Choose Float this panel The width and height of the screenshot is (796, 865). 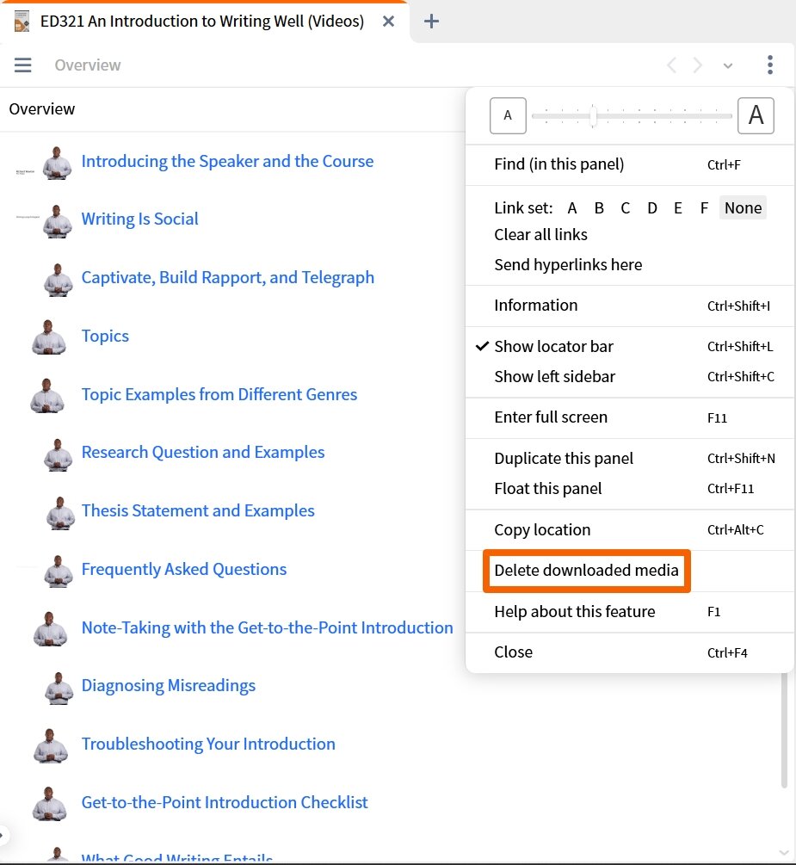coord(629,489)
